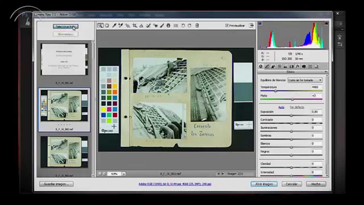Open the Equilibrio de blancos dropdown
364x205 pixels.
click(305, 80)
